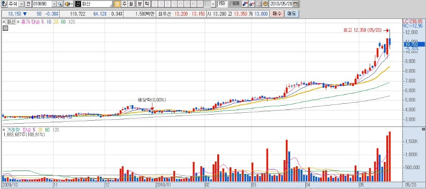
Task: Open the stock code 010690 dropdown
Action: [x=54, y=4]
